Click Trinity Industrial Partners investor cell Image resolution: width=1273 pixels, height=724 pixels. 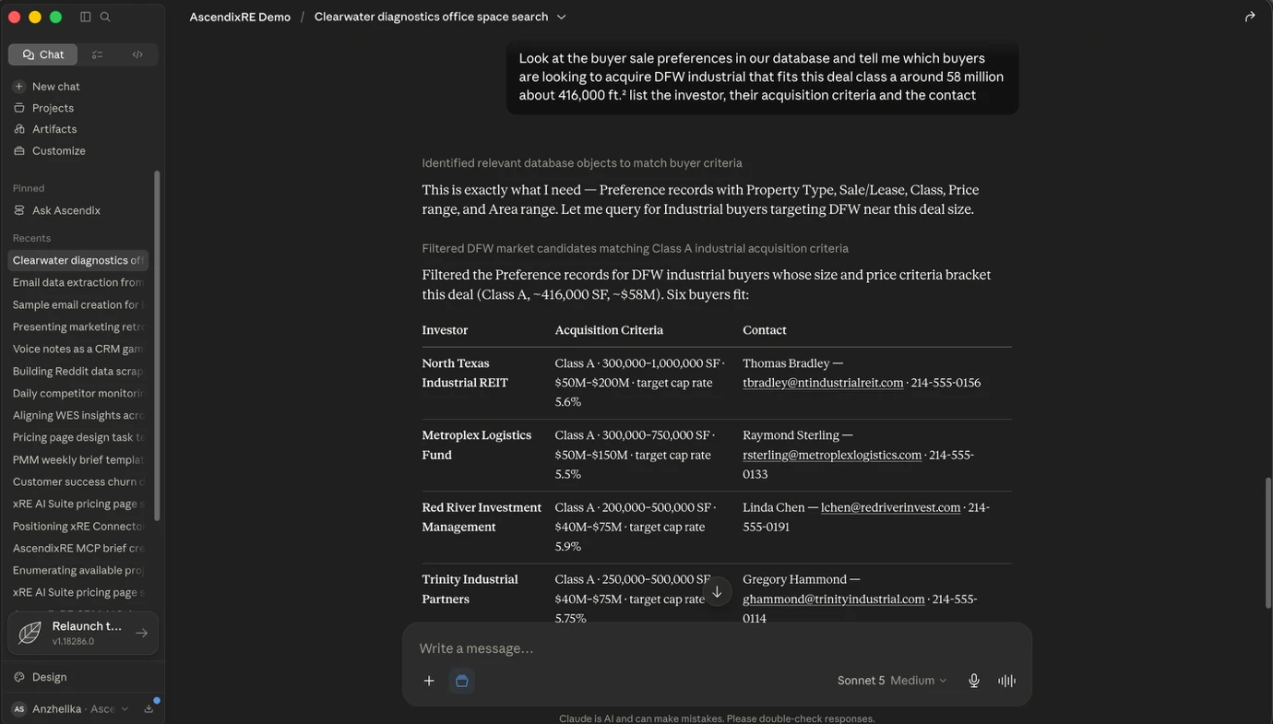click(x=470, y=588)
